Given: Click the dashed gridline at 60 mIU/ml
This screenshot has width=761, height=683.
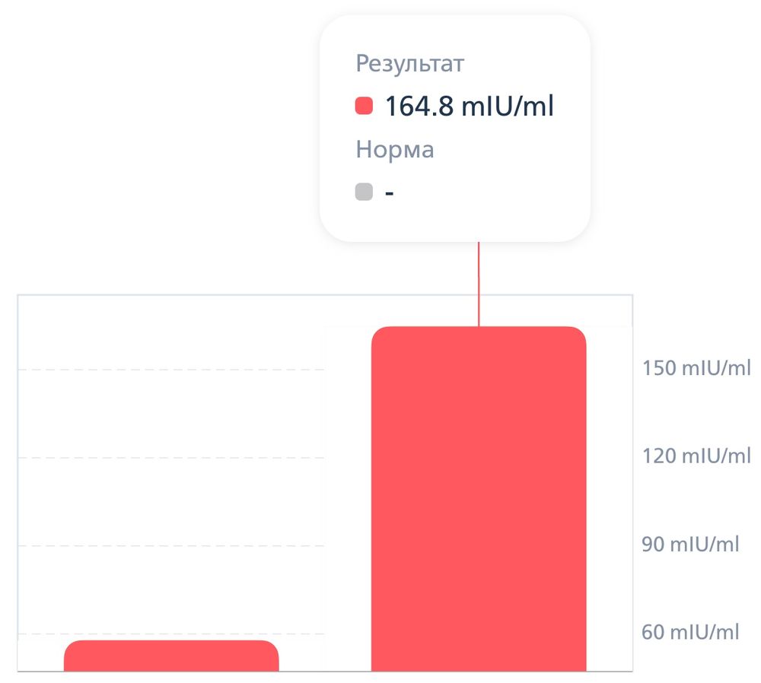Looking at the screenshot, I should [171, 634].
